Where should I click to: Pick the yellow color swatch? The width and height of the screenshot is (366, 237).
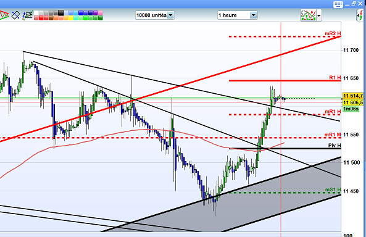tap(71, 18)
